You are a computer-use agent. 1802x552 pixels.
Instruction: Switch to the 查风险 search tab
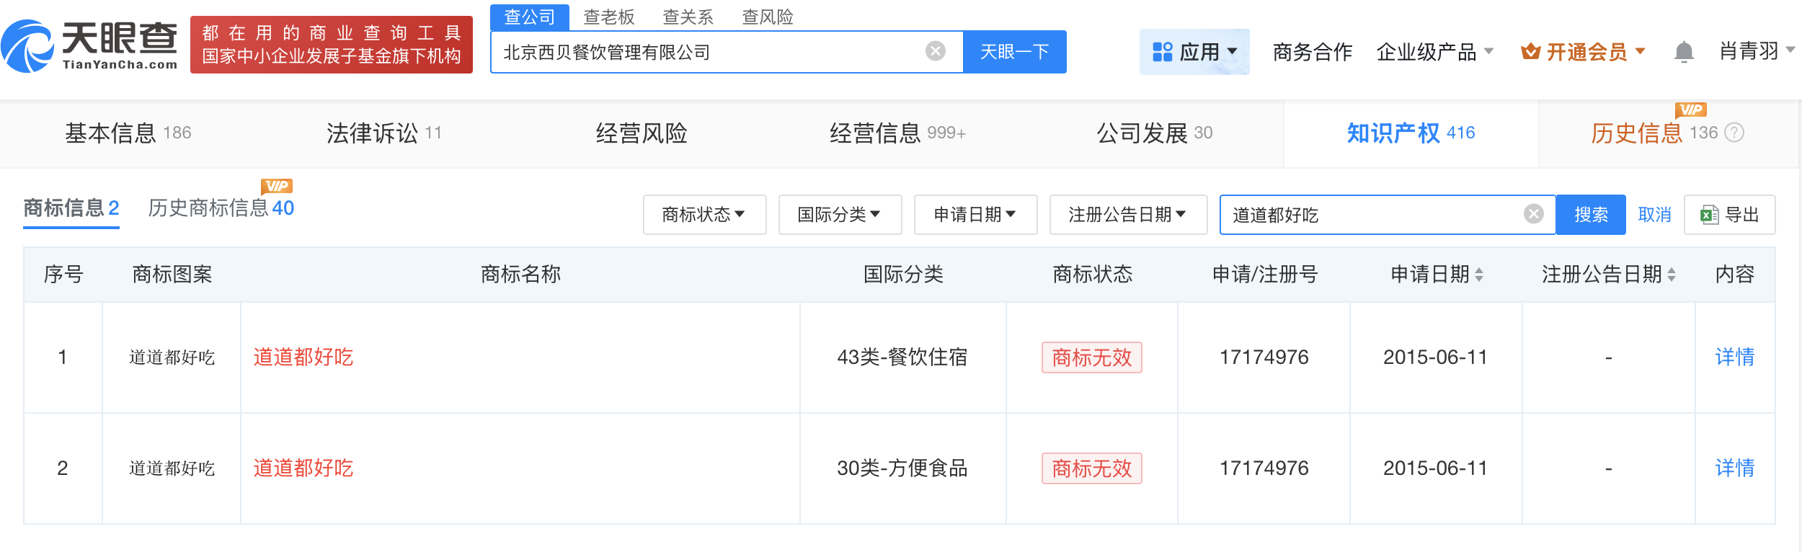pos(767,17)
